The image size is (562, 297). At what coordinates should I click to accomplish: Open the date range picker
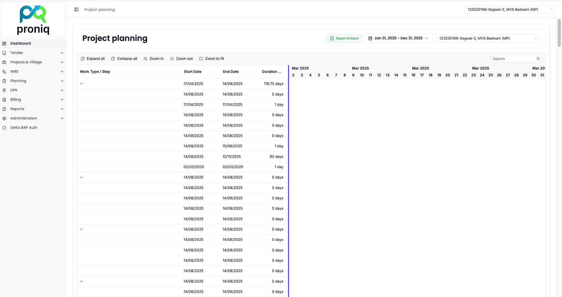398,38
